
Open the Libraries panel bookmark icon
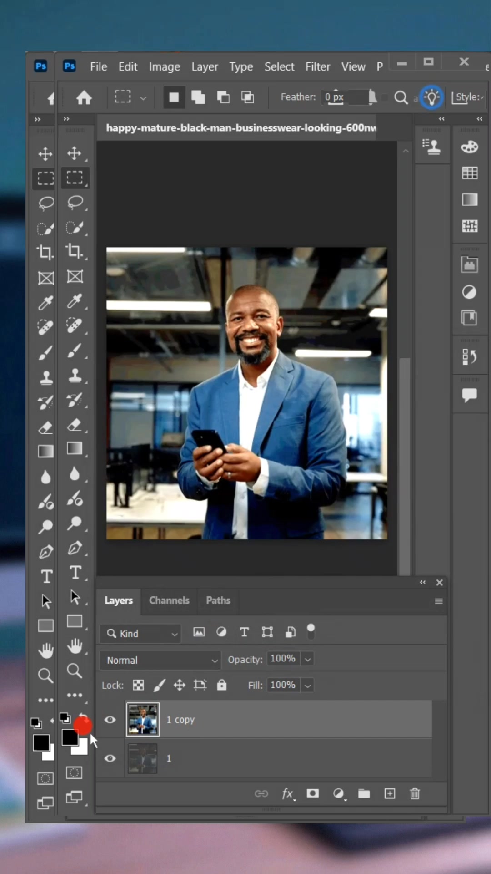469,318
